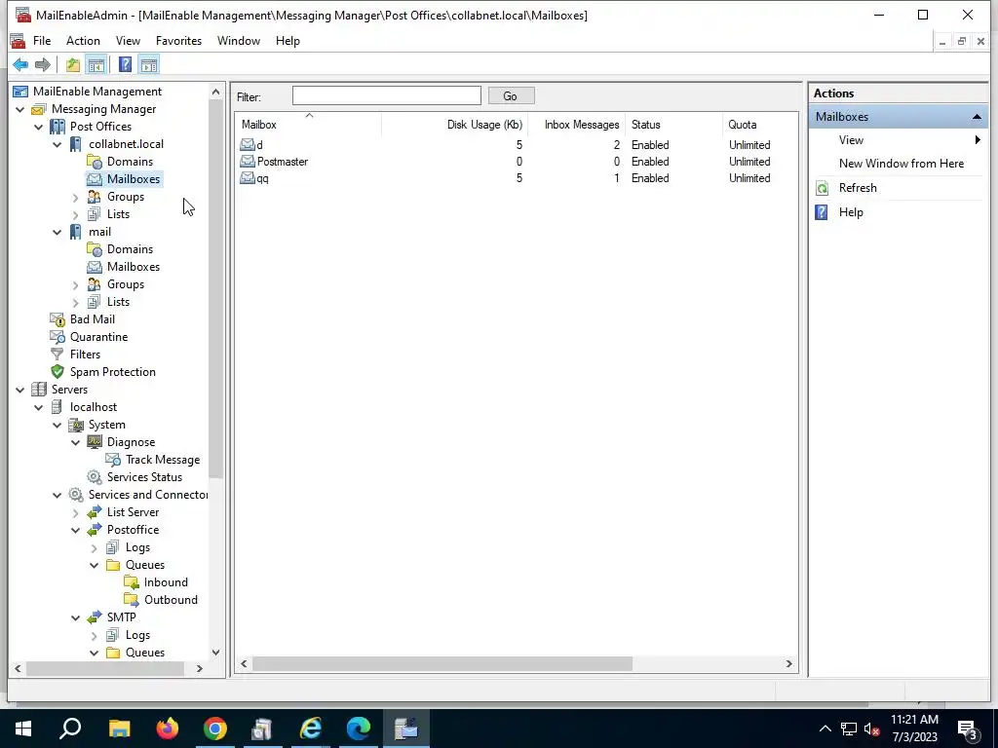
Task: Sort by Disk Usage (Kb) column header
Action: [454, 125]
